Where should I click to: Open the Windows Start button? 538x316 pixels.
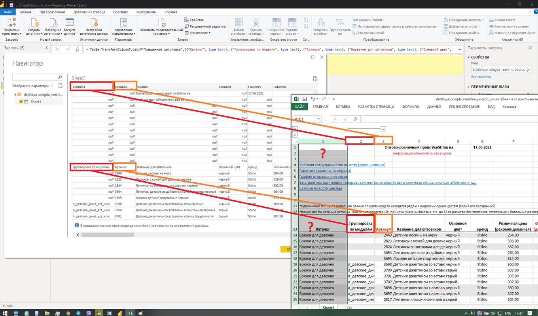pyautogui.click(x=5, y=313)
